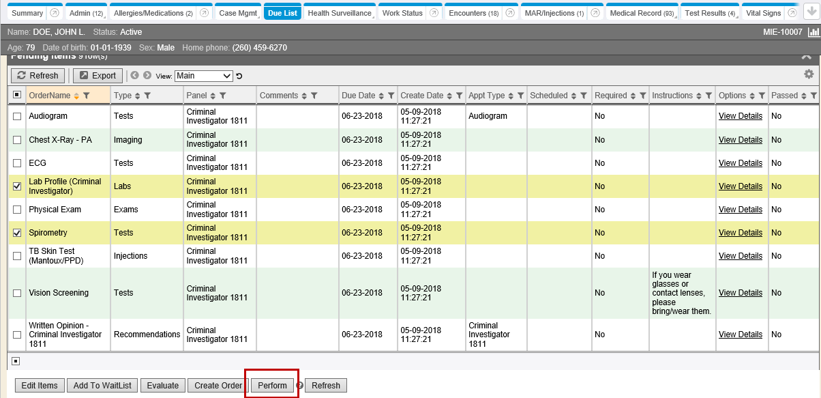This screenshot has height=398, width=821.
Task: Uncheck the Spirometry row checkbox
Action: click(x=17, y=233)
